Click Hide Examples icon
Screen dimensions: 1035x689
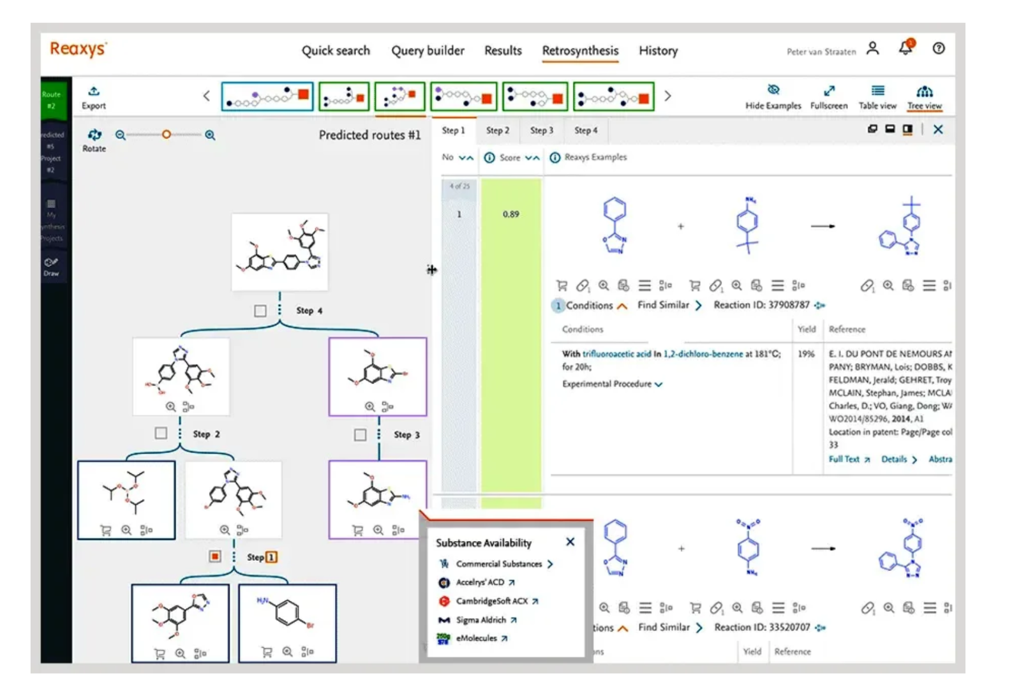tap(773, 90)
